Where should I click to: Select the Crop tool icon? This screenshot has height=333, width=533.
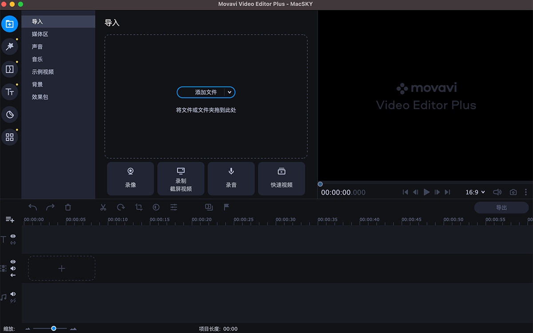pyautogui.click(x=139, y=207)
